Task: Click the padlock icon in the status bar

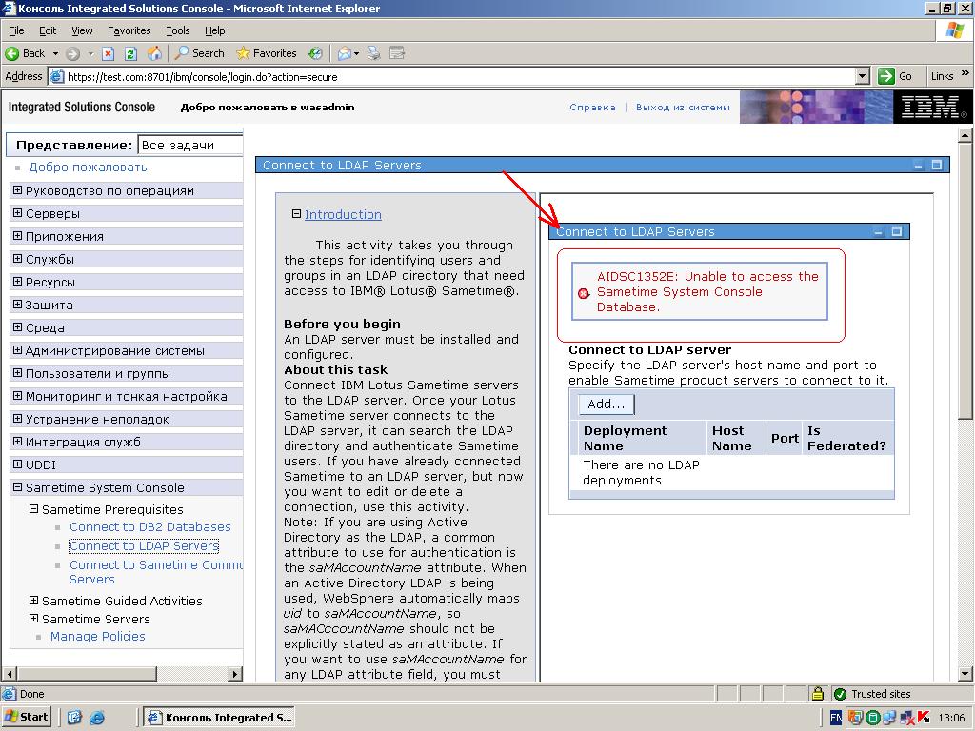Action: [x=818, y=694]
